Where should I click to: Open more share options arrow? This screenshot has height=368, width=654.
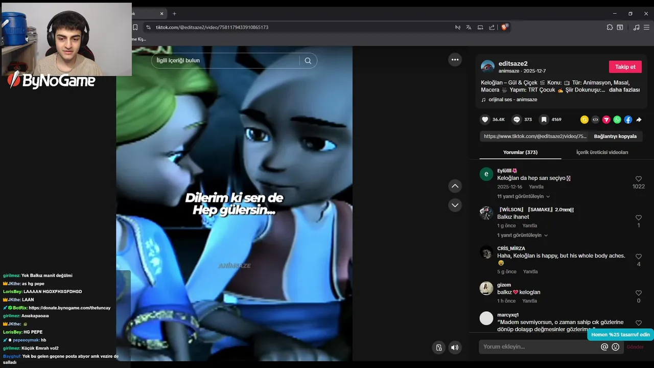point(639,120)
